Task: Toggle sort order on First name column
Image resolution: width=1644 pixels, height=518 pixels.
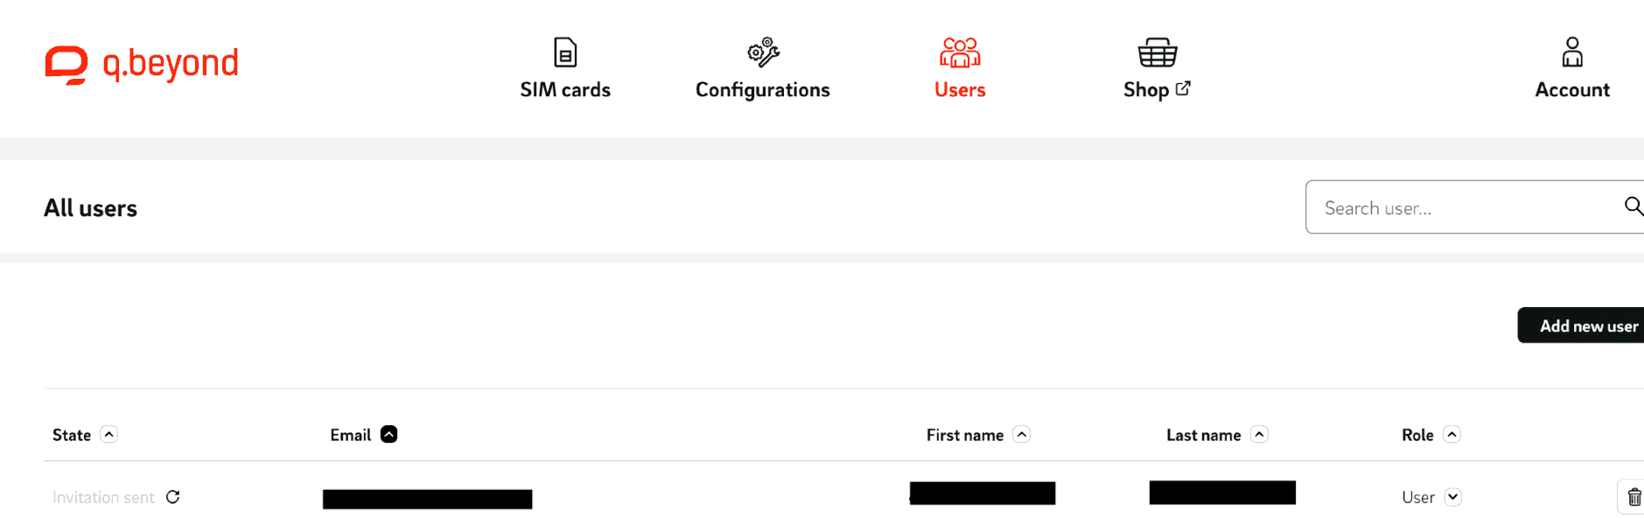Action: [1022, 435]
